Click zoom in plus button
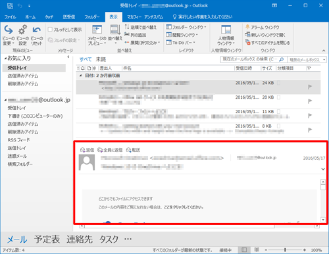This screenshot has height=254, width=329. tap(305, 250)
